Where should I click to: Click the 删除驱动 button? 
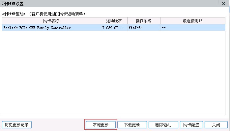[x=163, y=125]
